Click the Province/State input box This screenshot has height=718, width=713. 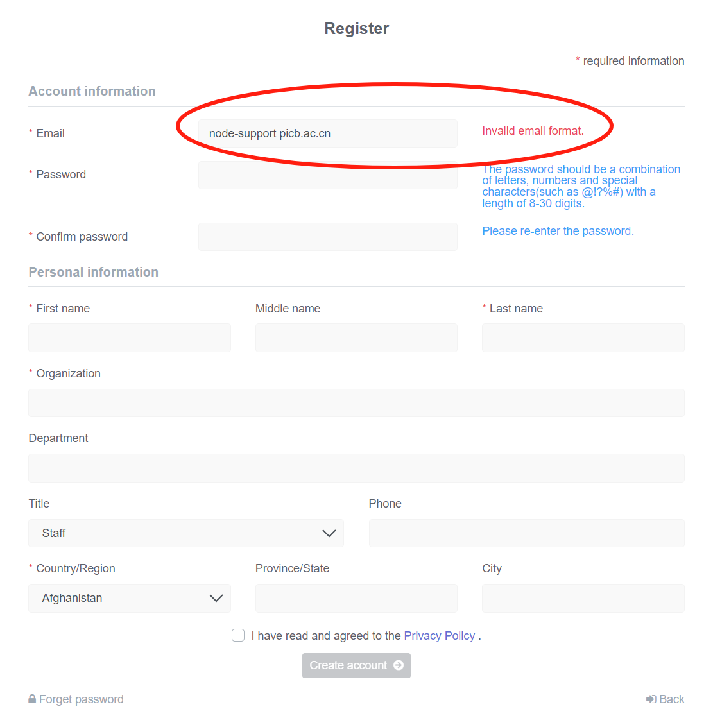click(x=356, y=598)
